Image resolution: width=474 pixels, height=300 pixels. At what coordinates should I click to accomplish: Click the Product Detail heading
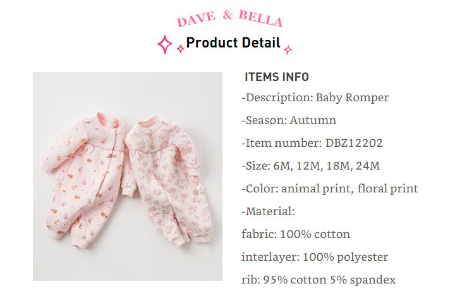point(233,42)
